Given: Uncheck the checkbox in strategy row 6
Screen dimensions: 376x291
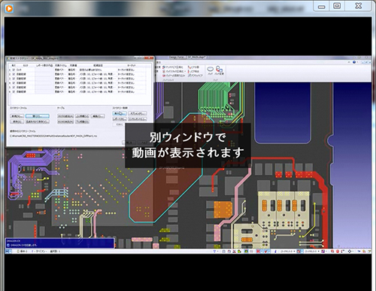Looking at the screenshot, I should [x=14, y=91].
